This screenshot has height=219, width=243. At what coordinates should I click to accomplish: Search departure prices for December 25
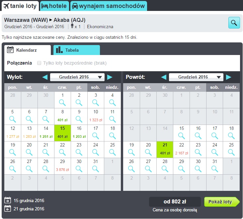click(x=112, y=152)
